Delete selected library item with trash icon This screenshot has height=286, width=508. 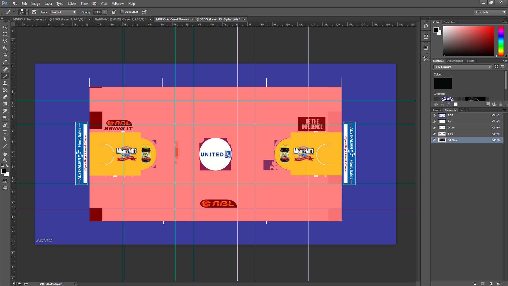coord(500,104)
